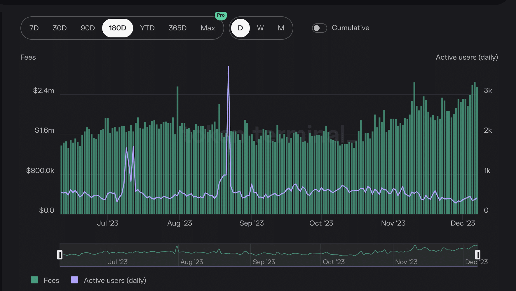516x291 pixels.
Task: Set granularity to daily (D)
Action: coord(240,28)
